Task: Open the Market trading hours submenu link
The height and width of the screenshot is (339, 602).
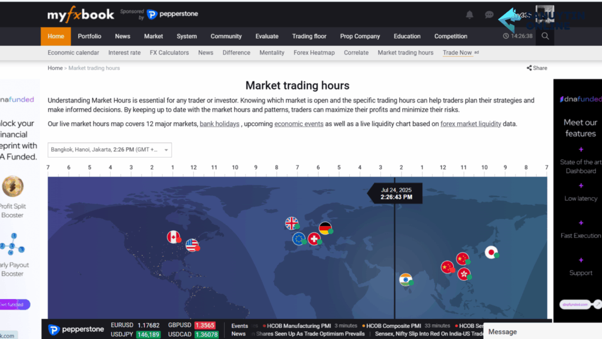Action: (406, 52)
